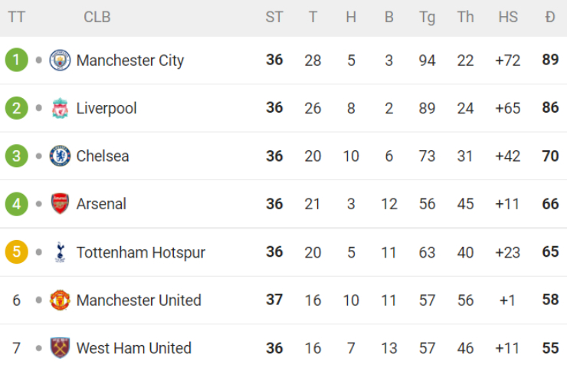
Task: Select the West Ham United name
Action: pyautogui.click(x=134, y=348)
